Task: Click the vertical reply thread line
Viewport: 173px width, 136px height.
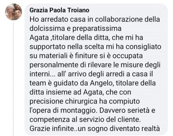Action: tap(13, 79)
